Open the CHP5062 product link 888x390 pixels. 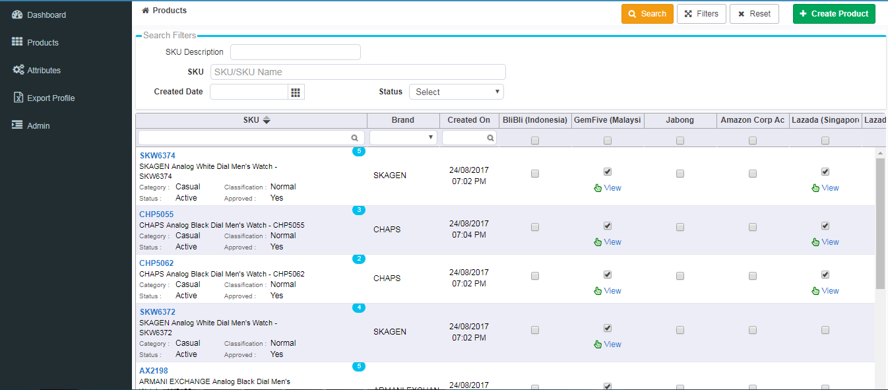[x=156, y=263]
